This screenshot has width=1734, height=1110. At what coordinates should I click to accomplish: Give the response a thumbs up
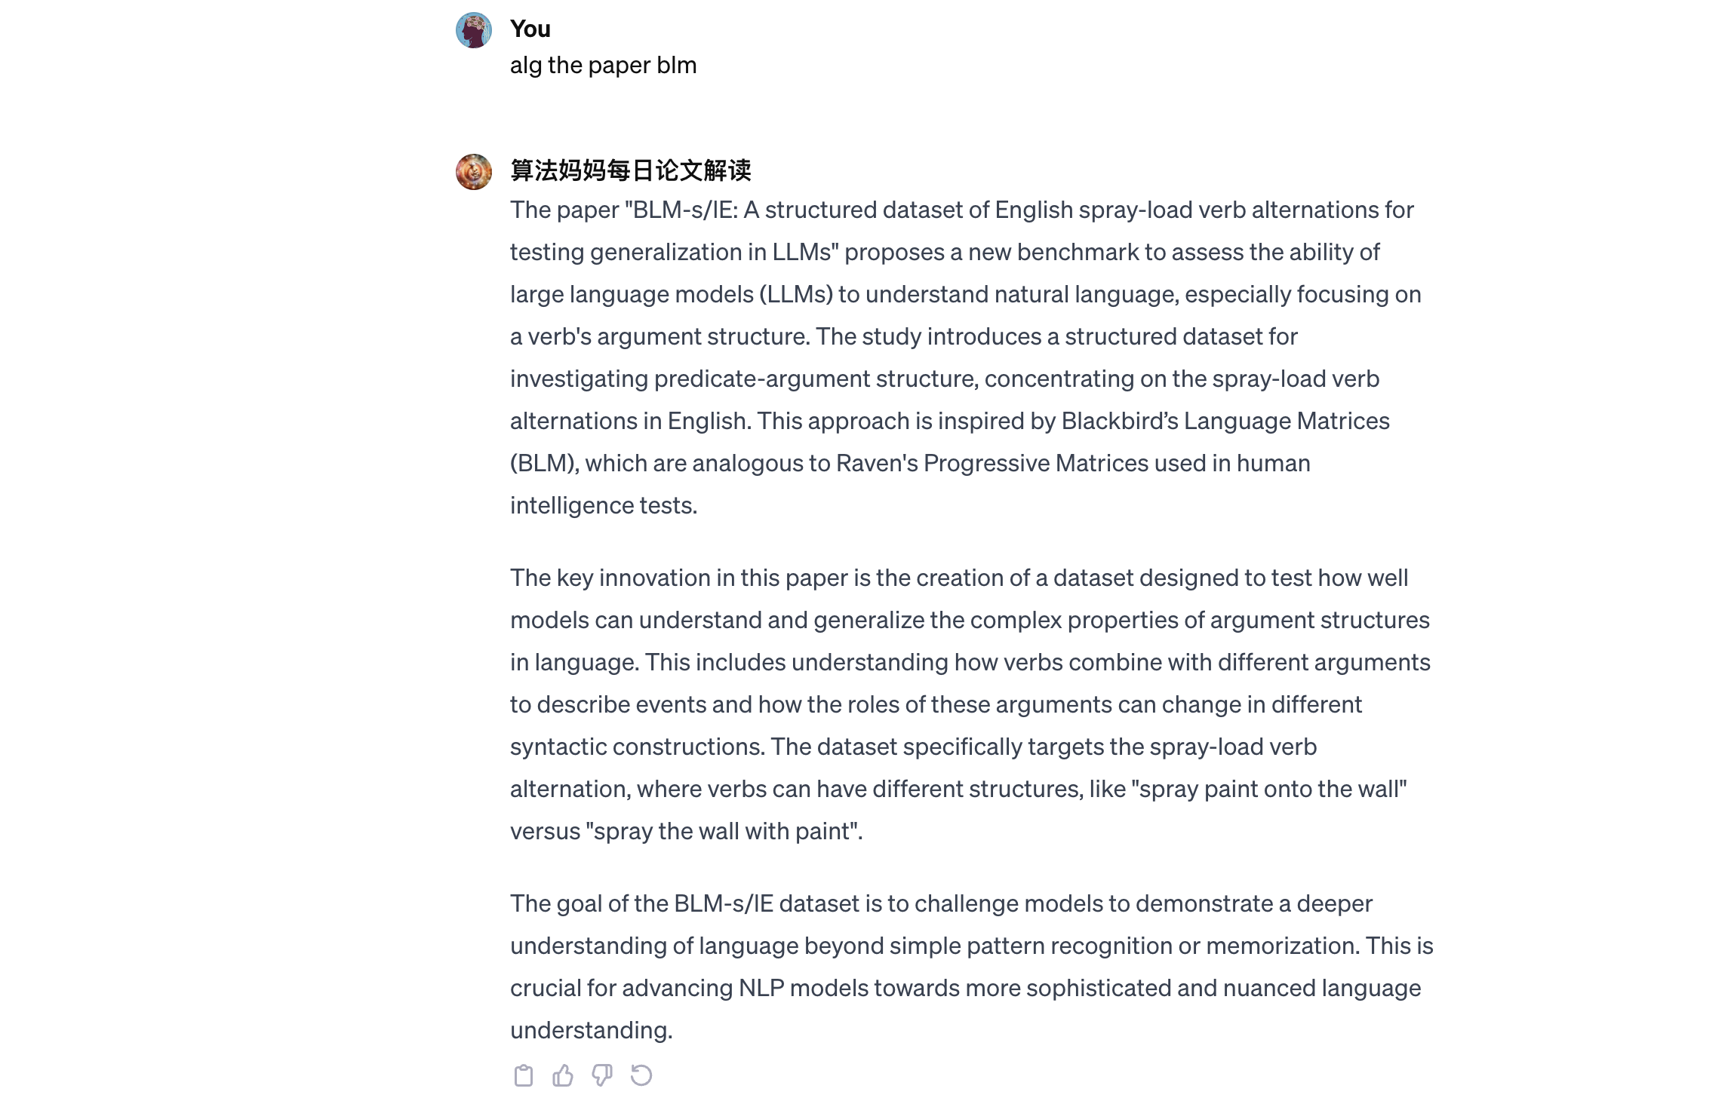(562, 1075)
